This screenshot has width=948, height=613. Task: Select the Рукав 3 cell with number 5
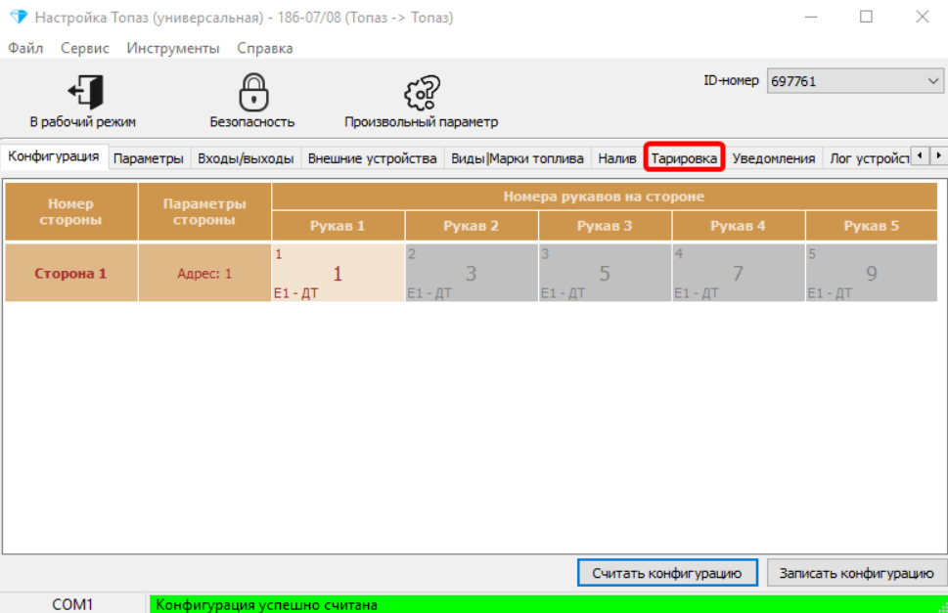click(605, 273)
